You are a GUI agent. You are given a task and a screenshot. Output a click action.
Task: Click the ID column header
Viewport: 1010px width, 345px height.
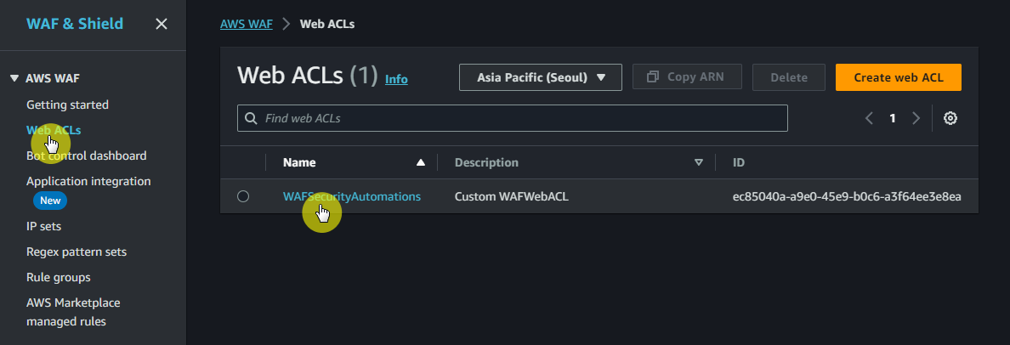739,162
